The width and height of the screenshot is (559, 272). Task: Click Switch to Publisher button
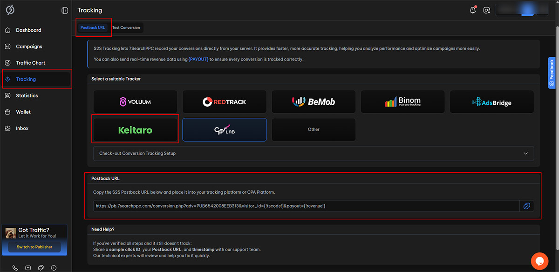(34, 247)
